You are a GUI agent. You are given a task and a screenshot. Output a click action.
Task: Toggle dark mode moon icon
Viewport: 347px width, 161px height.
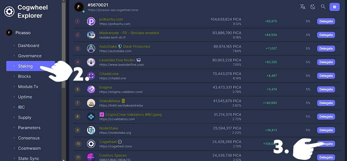313,7
